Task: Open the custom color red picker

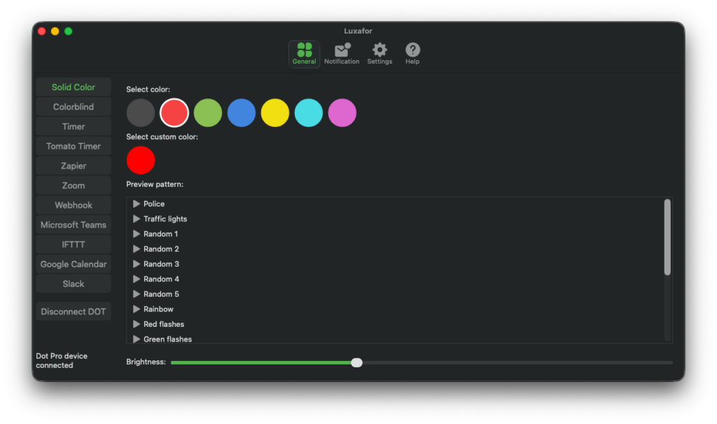Action: pos(141,160)
